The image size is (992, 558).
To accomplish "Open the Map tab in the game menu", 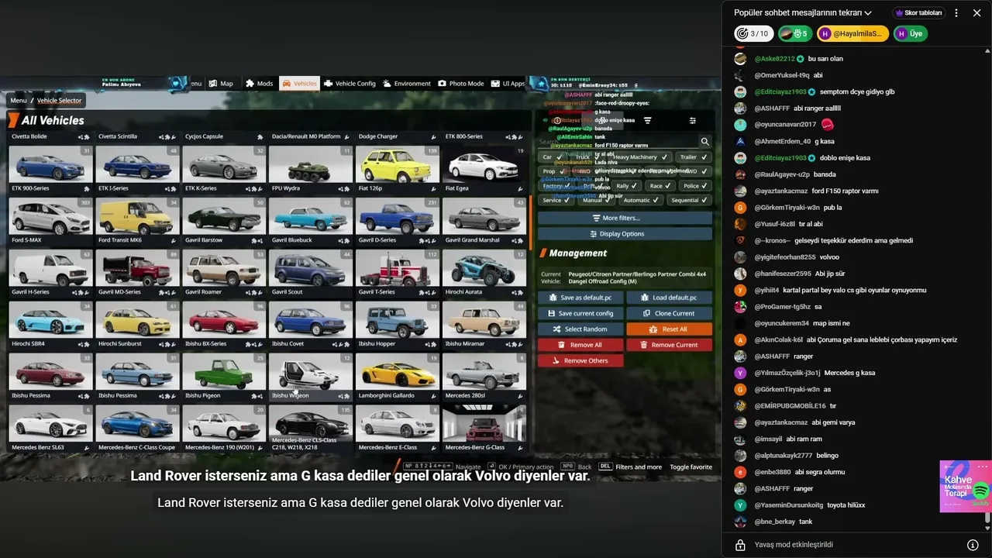I will click(x=220, y=84).
